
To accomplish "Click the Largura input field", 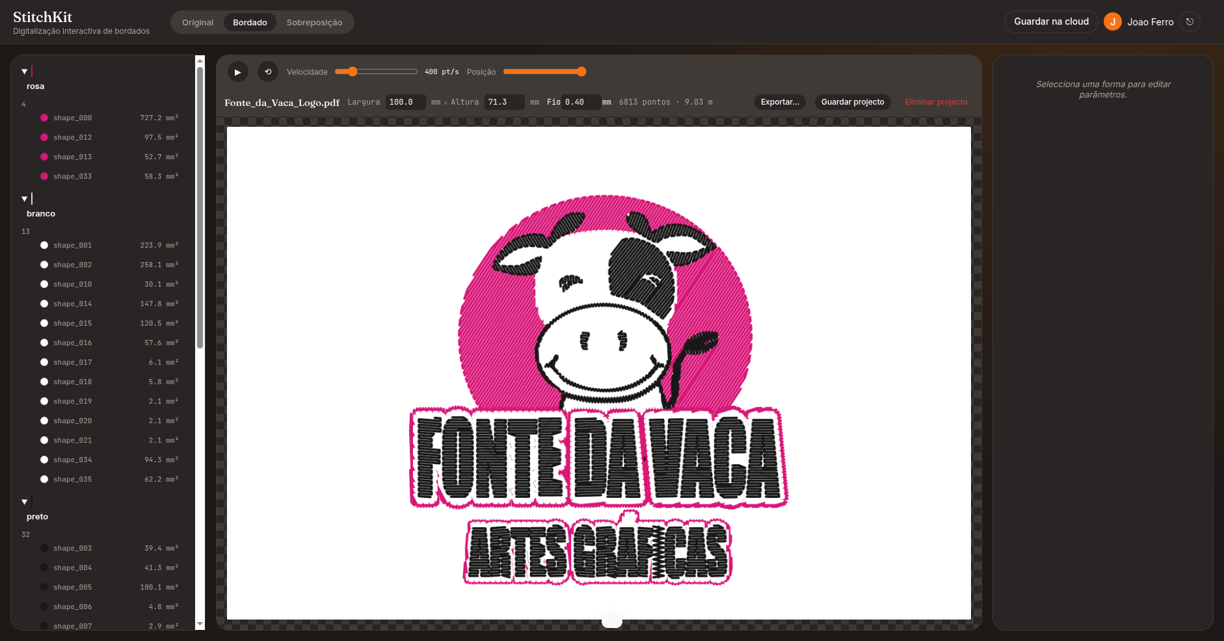I will [x=405, y=102].
